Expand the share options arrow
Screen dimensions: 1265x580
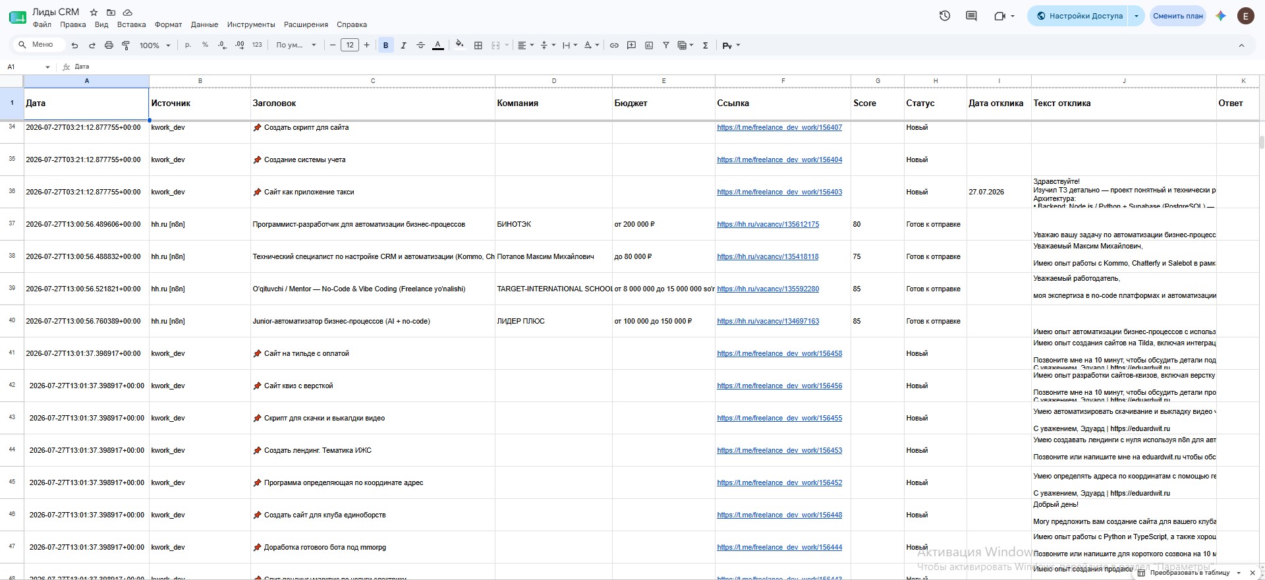pos(1137,16)
